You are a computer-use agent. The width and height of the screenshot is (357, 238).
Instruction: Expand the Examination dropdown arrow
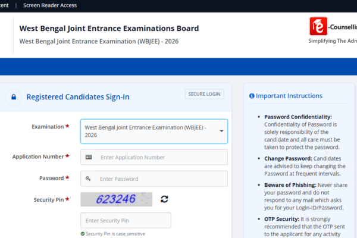click(x=221, y=131)
